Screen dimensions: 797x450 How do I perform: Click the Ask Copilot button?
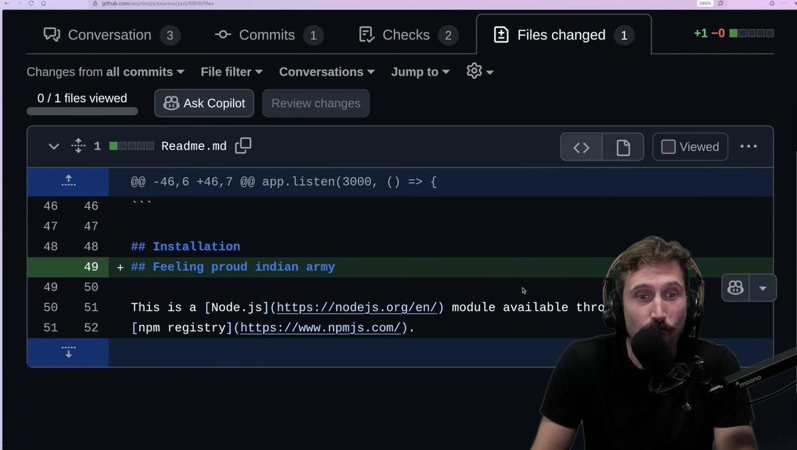click(x=205, y=103)
